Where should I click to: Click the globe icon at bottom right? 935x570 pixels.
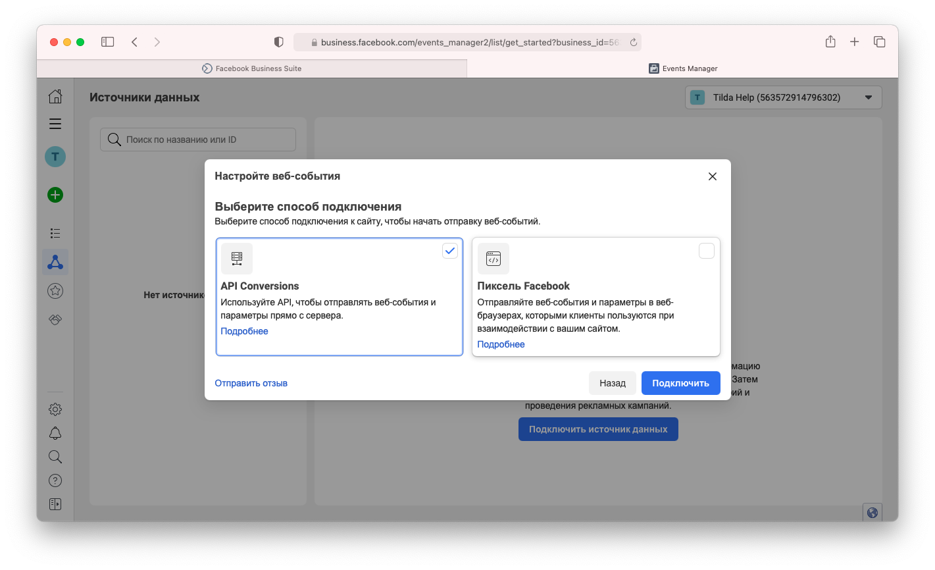(872, 513)
